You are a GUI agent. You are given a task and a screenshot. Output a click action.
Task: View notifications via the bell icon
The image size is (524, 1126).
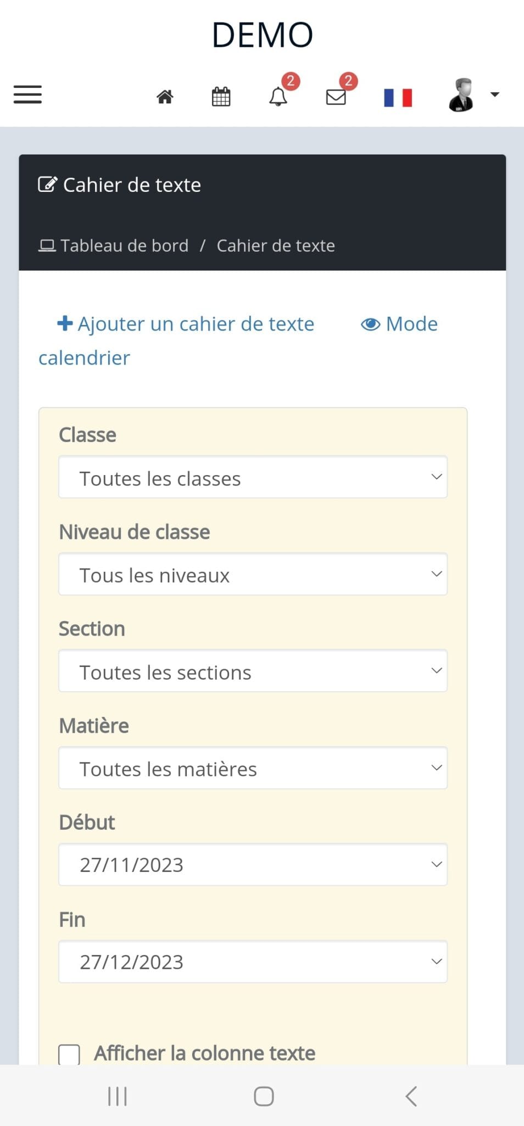[x=278, y=96]
